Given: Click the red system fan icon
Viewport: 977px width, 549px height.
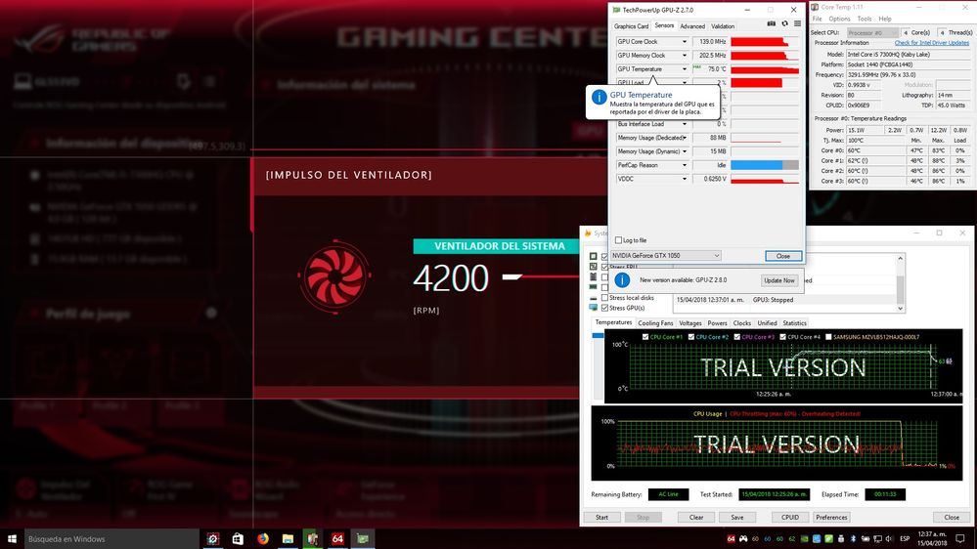Looking at the screenshot, I should tap(335, 276).
